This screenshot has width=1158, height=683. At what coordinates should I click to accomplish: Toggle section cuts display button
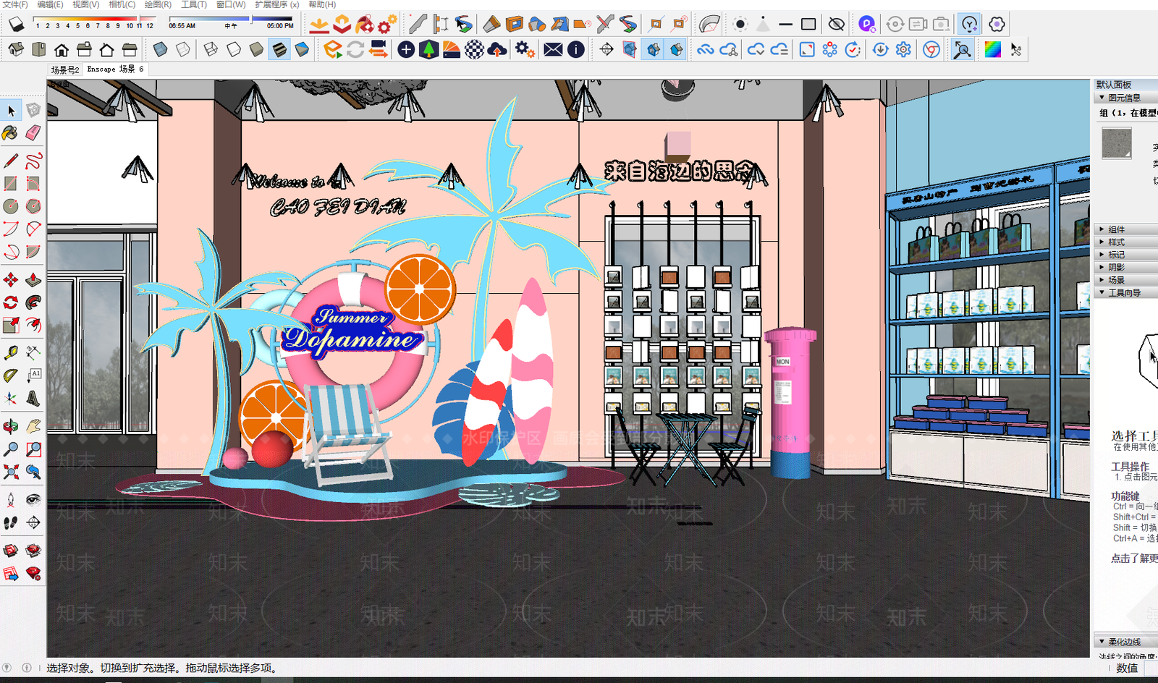coord(654,49)
